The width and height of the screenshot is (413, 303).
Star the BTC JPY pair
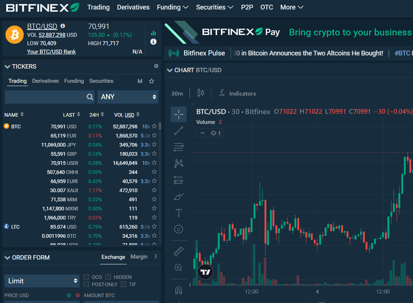154,144
